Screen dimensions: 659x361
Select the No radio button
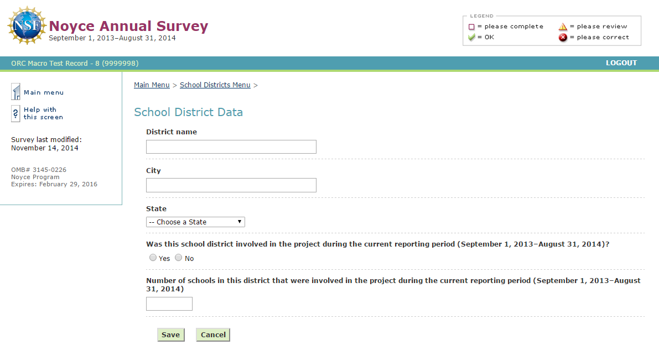pyautogui.click(x=178, y=258)
